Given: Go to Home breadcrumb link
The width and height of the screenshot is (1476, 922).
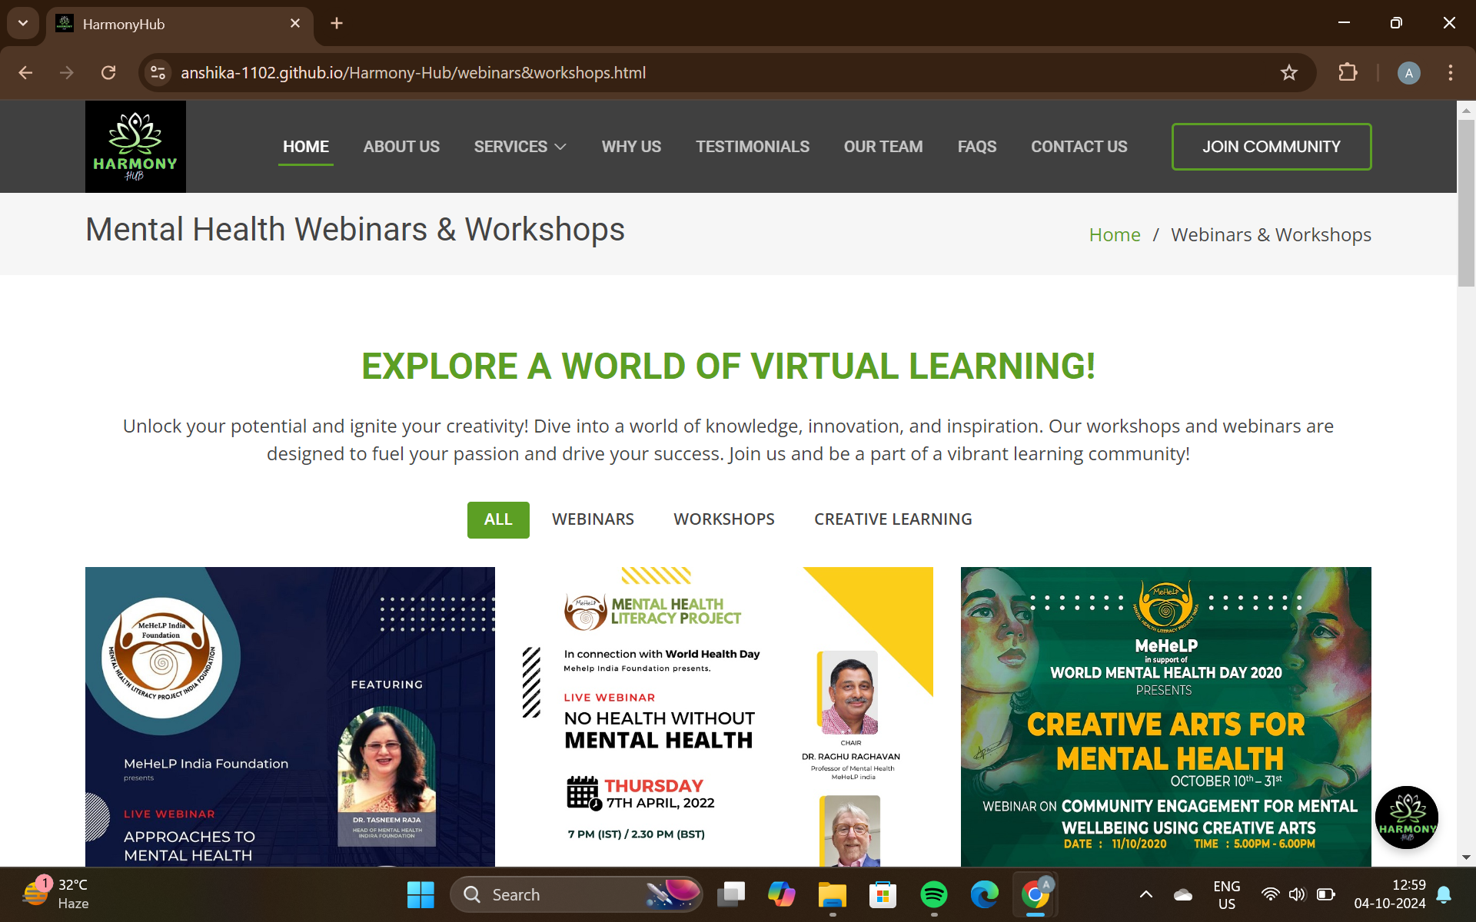Looking at the screenshot, I should 1114,235.
